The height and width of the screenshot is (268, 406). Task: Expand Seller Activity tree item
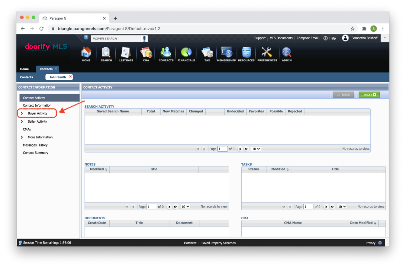pyautogui.click(x=22, y=121)
